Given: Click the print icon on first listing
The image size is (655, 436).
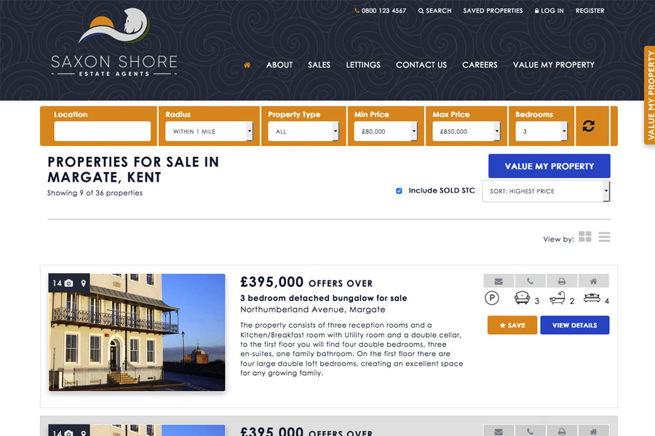Looking at the screenshot, I should tap(562, 280).
